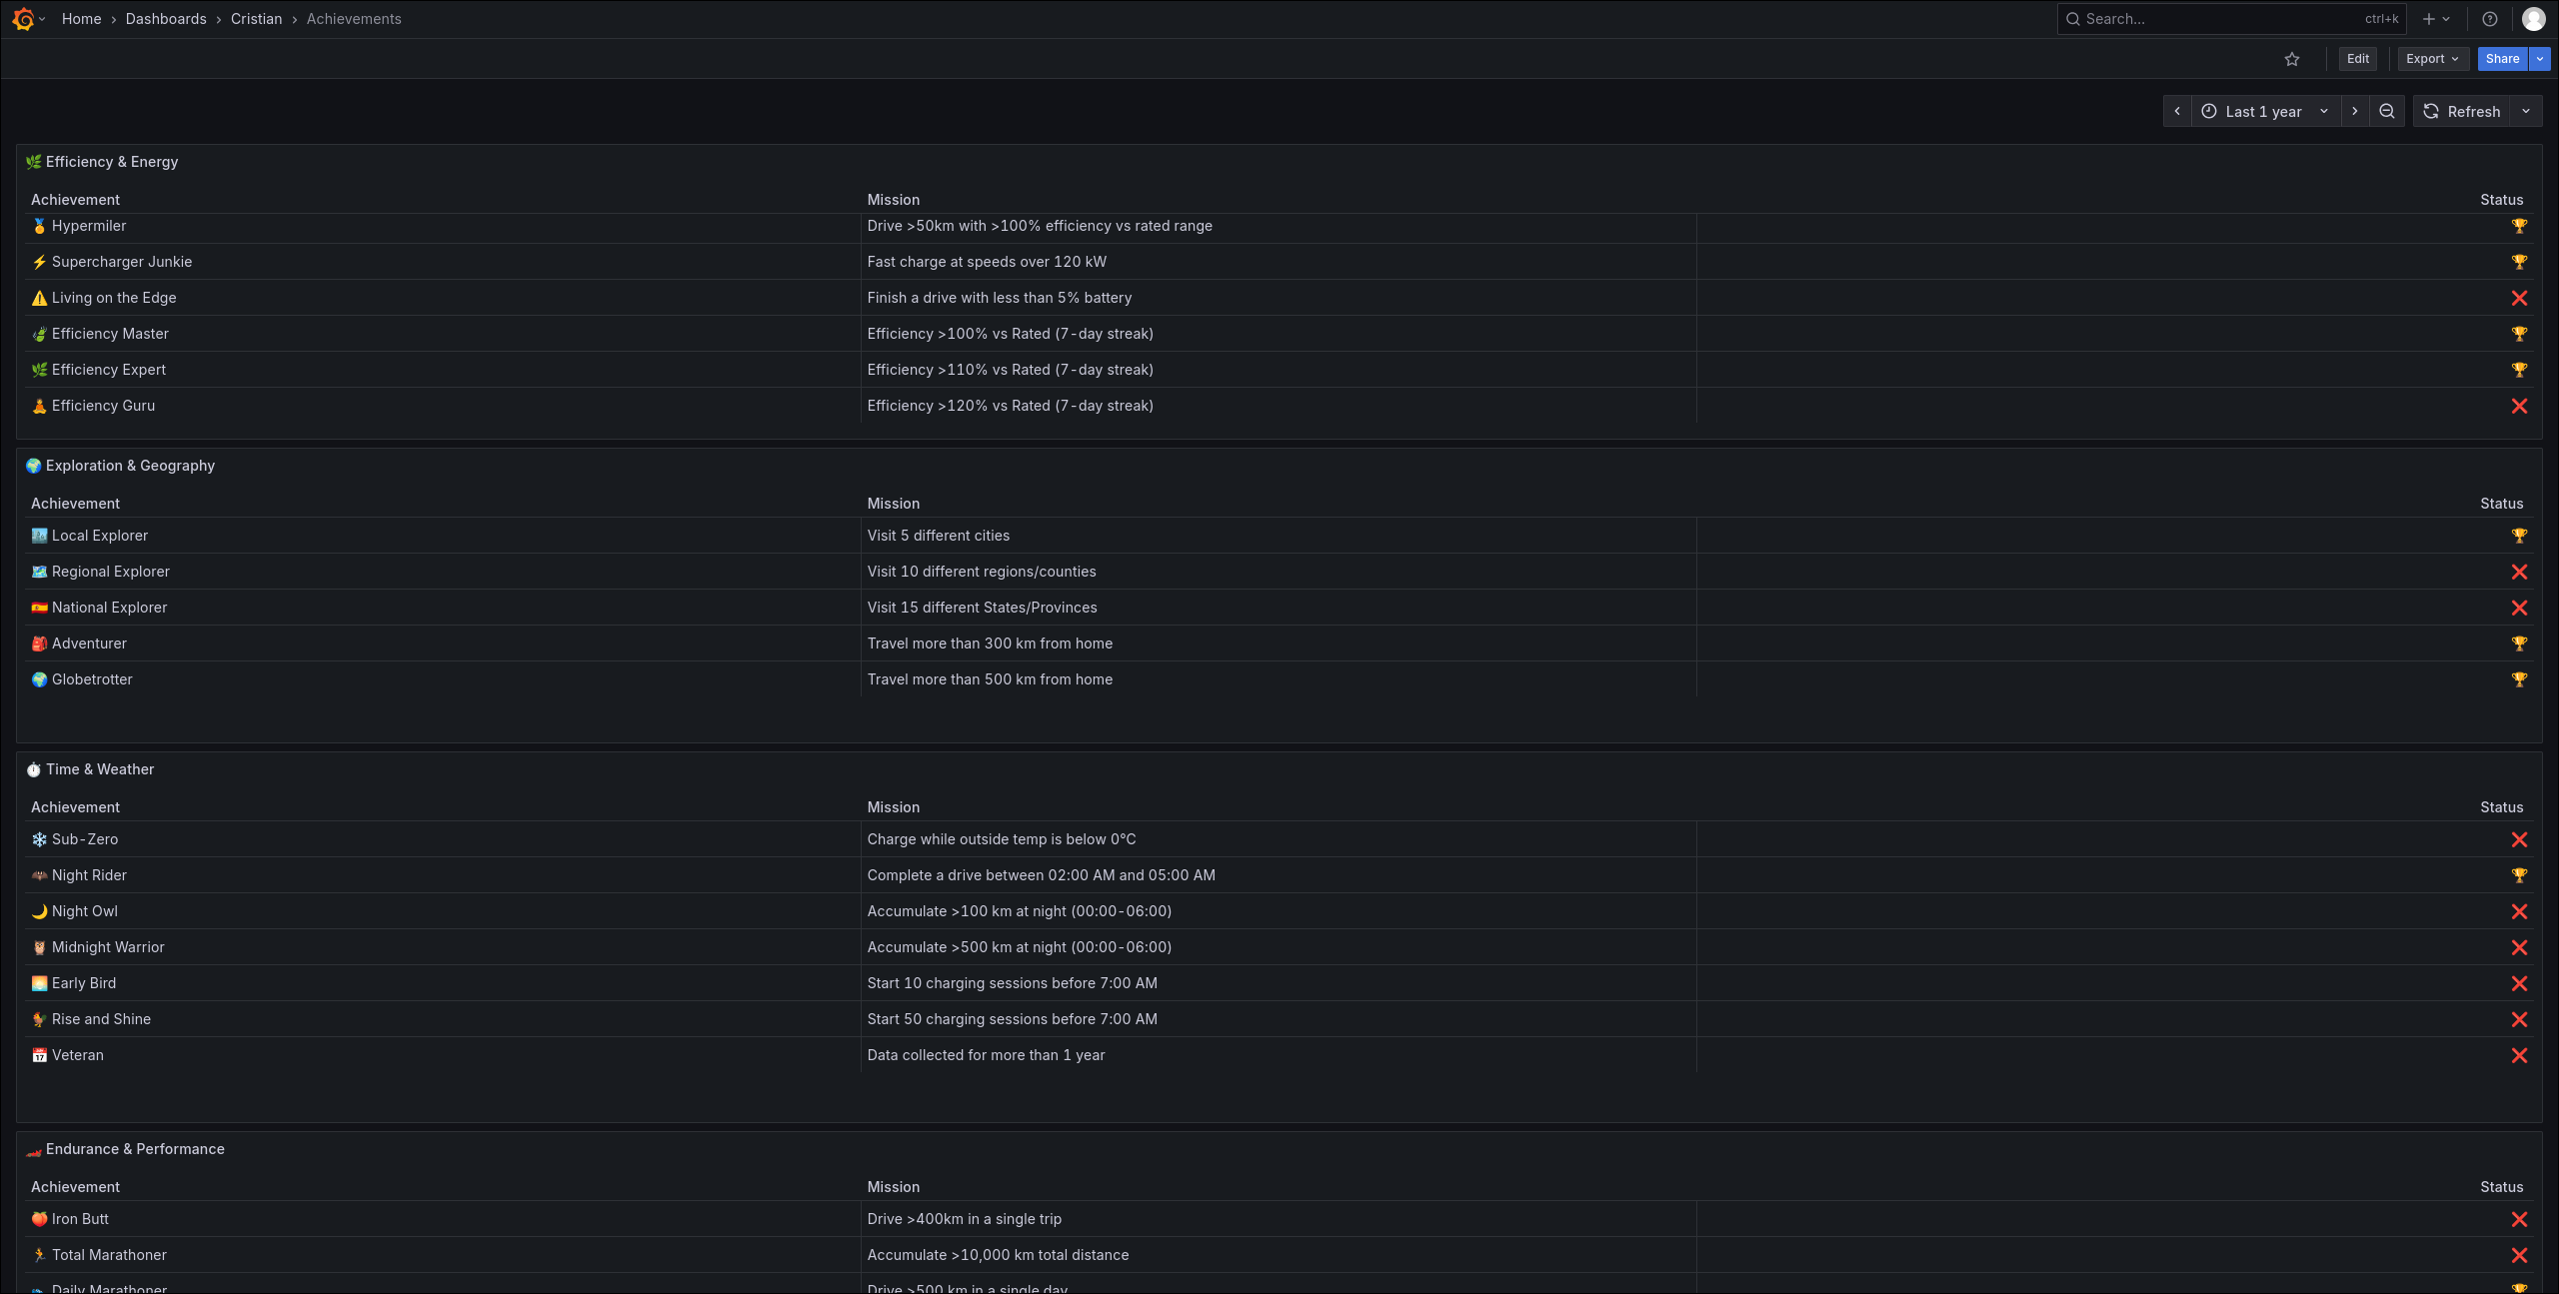
Task: Star this dashboard as favorite
Action: (x=2292, y=59)
